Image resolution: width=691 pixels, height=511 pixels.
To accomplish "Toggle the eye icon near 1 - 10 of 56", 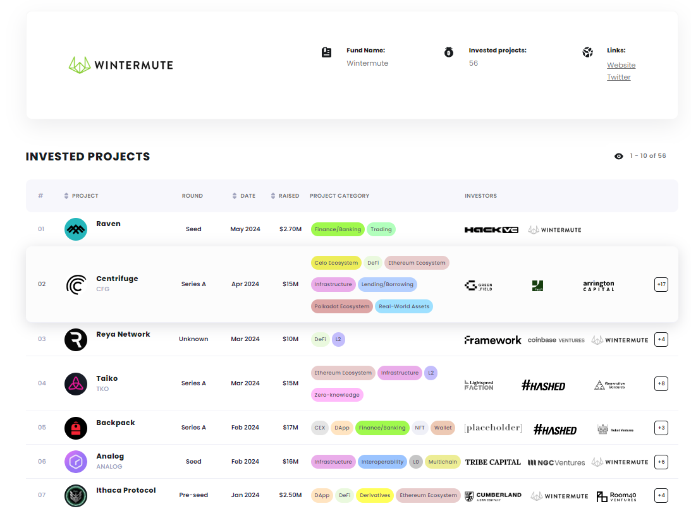I will 618,156.
